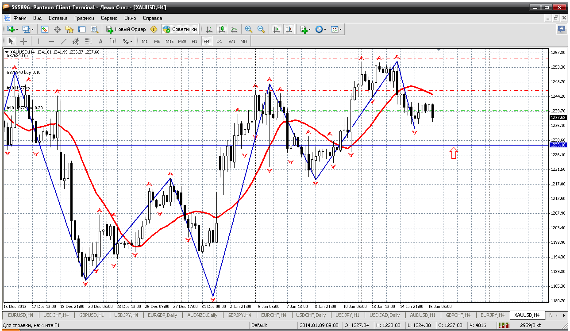Image resolution: width=570 pixels, height=331 pixels.
Task: Open the Indicators list icon
Action: (x=304, y=29)
